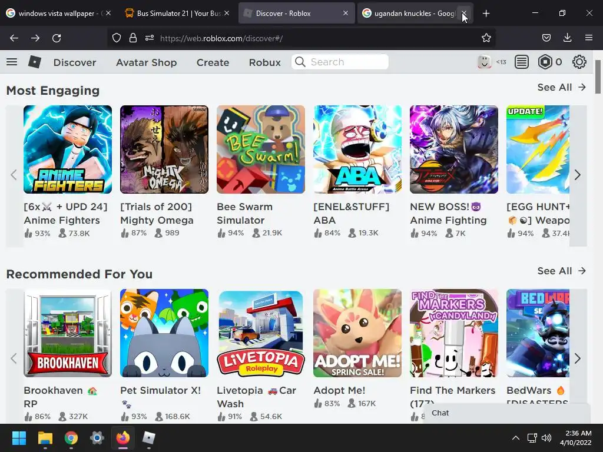This screenshot has width=603, height=452.
Task: Open the NEW BOSS Anime Fighting thumbnail
Action: tap(454, 149)
